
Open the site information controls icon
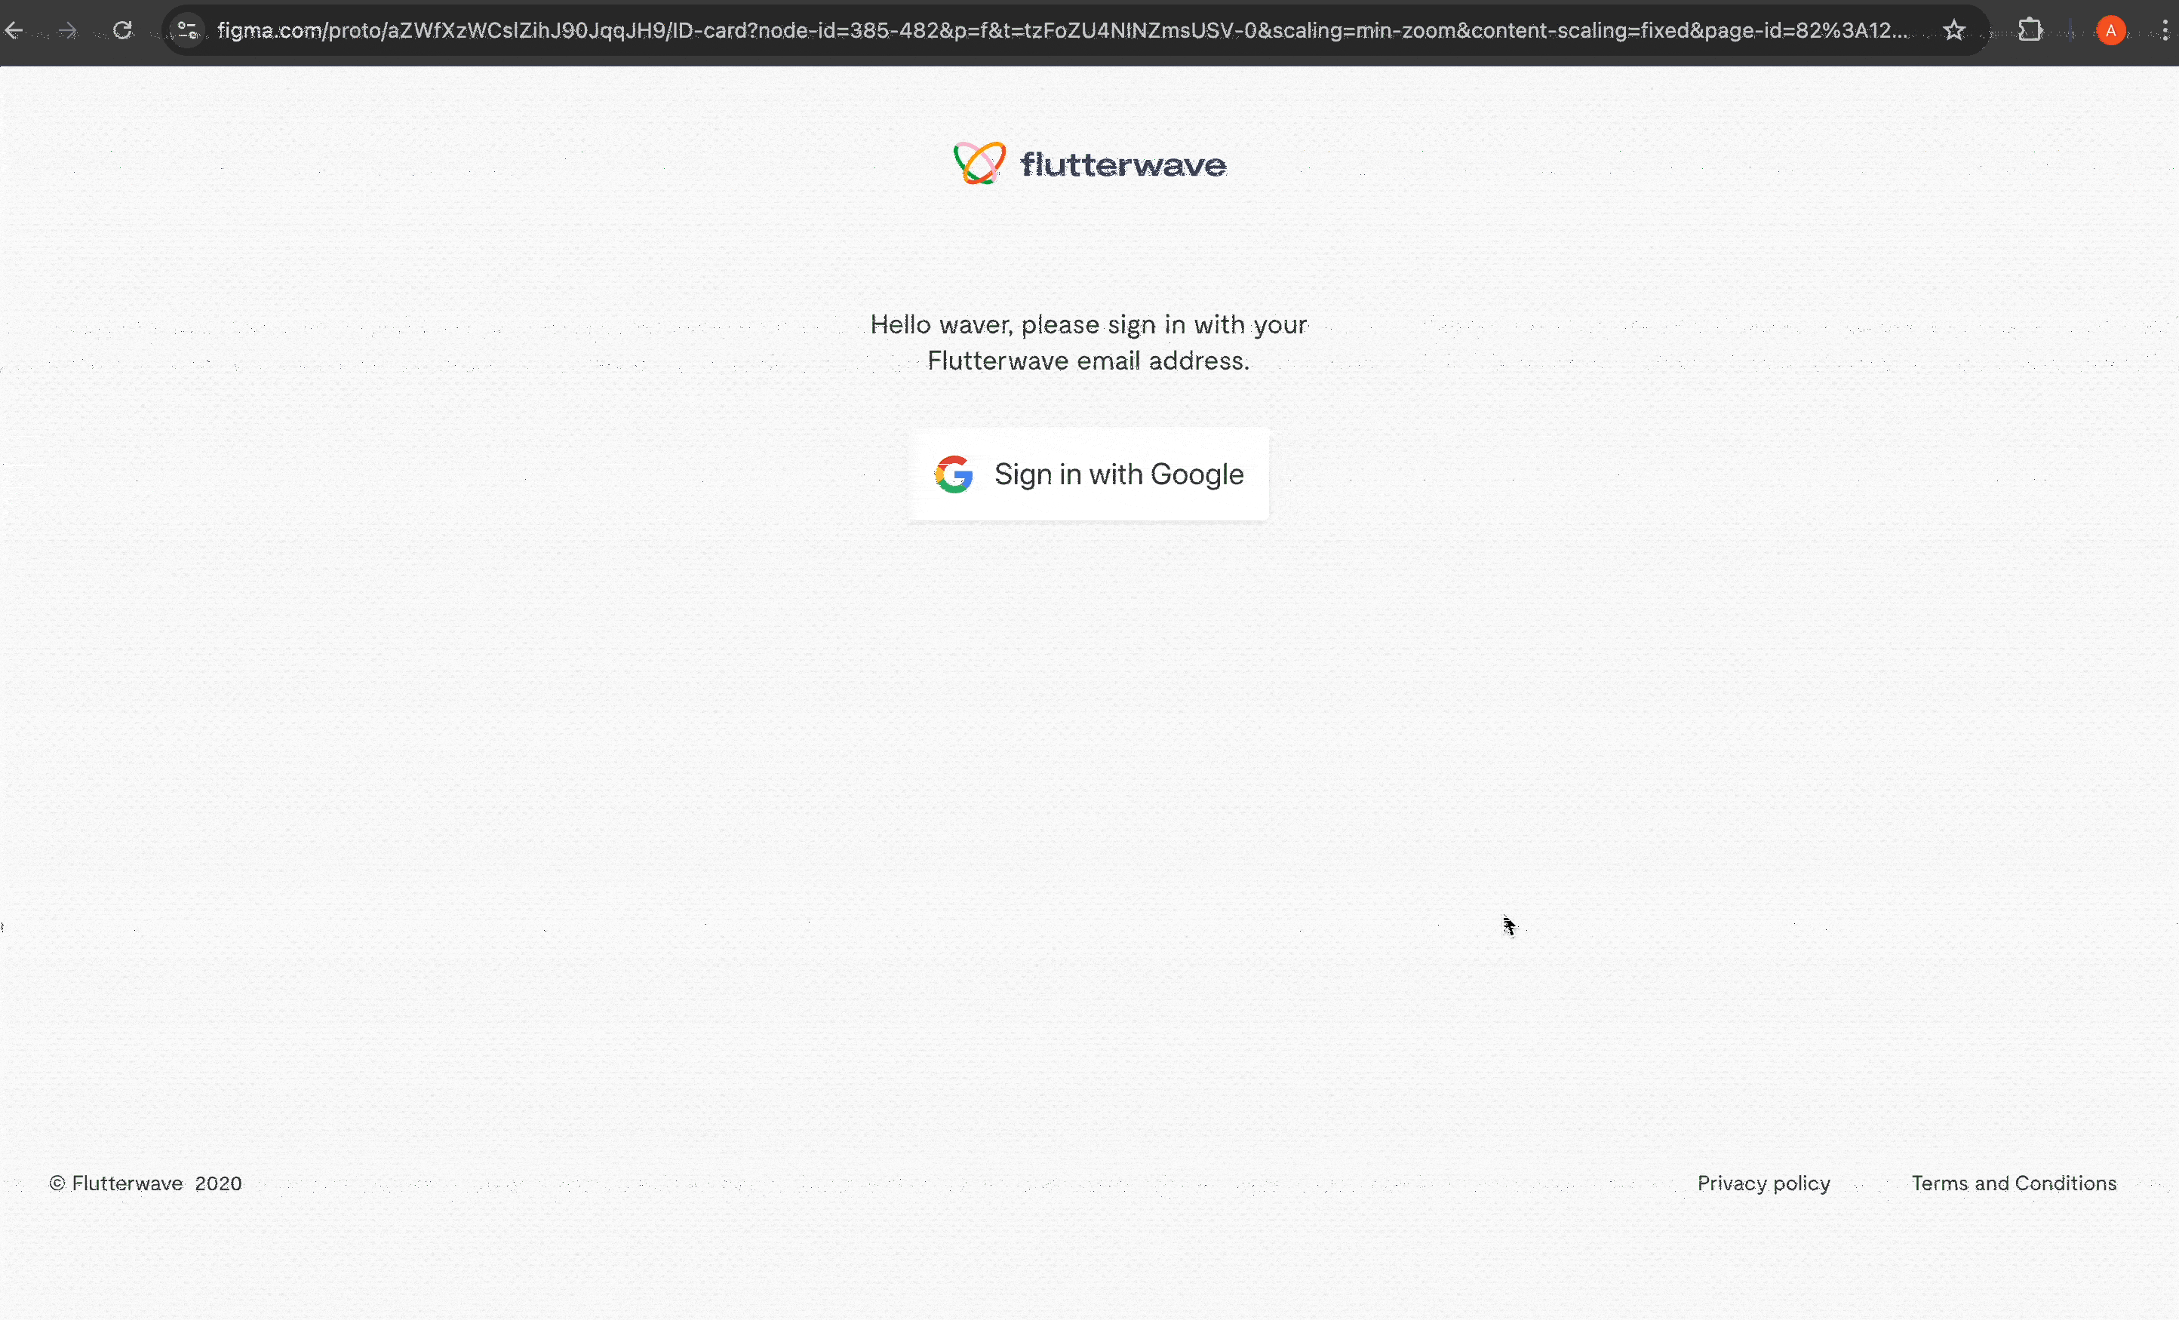186,30
